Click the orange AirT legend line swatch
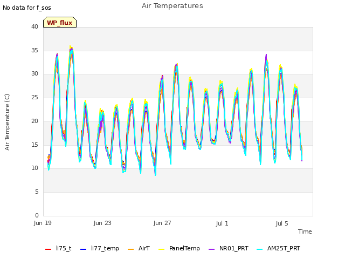The height and width of the screenshot is (259, 345). coord(130,249)
